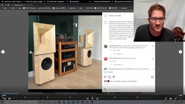Open options for simple-bench-saw download
Image resolution: width=185 pixels, height=104 pixels.
(65, 98)
